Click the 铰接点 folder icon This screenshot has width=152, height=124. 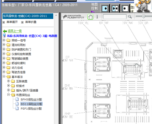coord(13,86)
